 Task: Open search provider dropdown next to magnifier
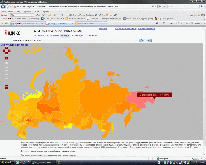click(x=204, y=6)
